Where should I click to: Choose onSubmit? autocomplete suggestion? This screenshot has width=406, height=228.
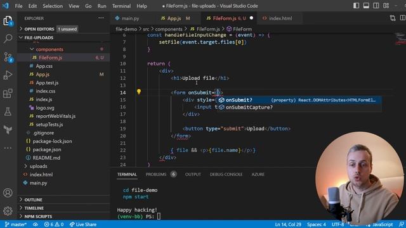pos(299,100)
